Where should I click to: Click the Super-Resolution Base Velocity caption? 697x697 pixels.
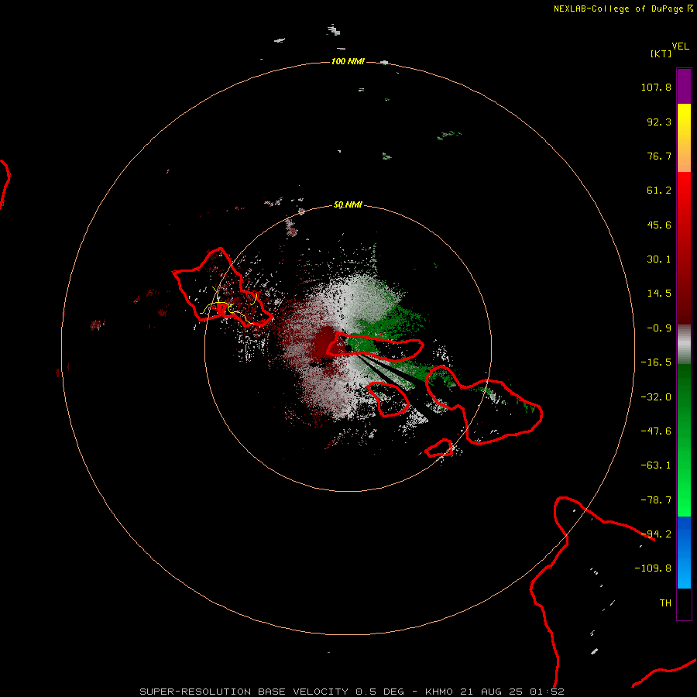(352, 692)
